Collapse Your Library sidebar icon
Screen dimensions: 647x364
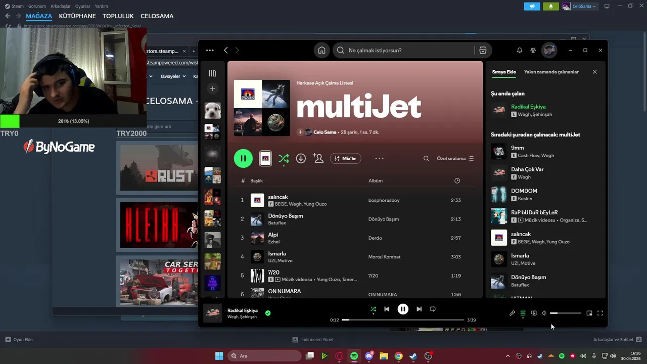(212, 73)
